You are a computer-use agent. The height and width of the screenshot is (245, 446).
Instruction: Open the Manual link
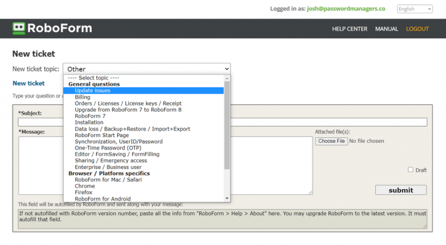(387, 29)
